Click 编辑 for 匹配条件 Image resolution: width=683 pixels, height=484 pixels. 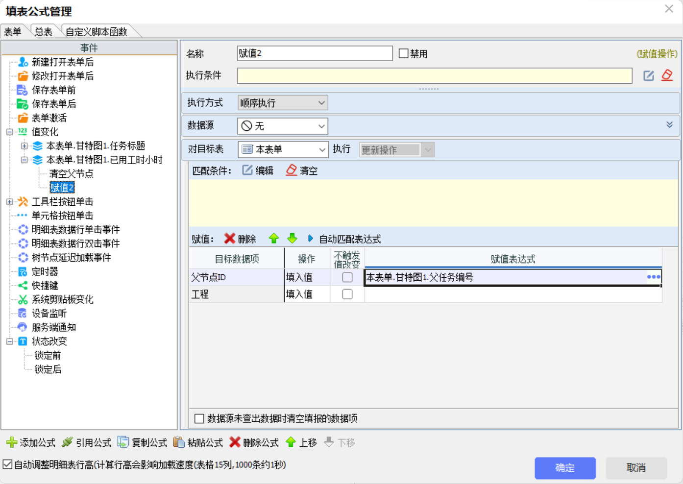pos(258,170)
